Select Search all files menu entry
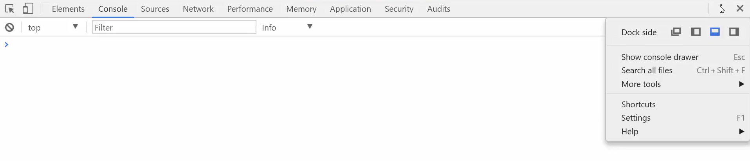Screen dimensions: 750x161 click(x=678, y=71)
